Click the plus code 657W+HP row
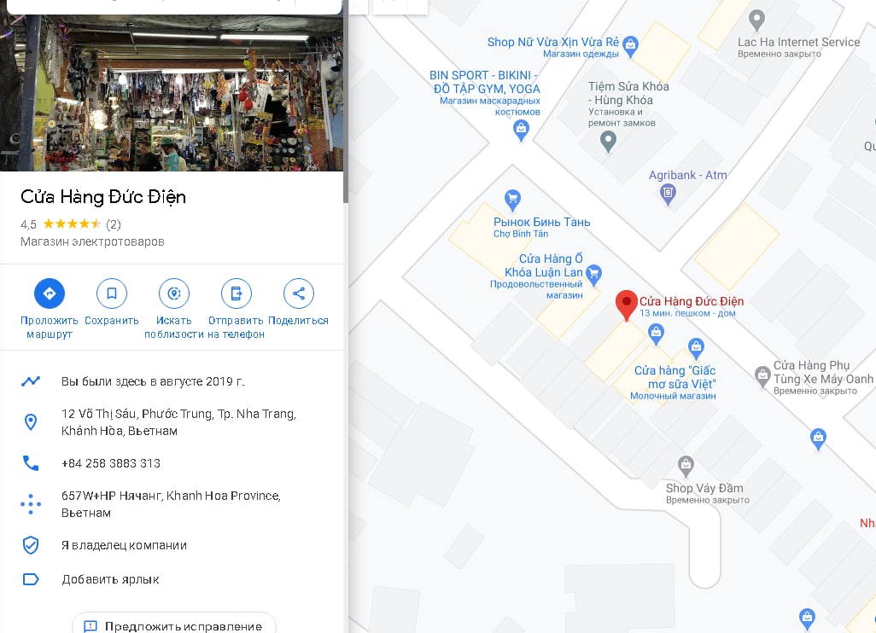Image resolution: width=876 pixels, height=633 pixels. click(x=171, y=504)
